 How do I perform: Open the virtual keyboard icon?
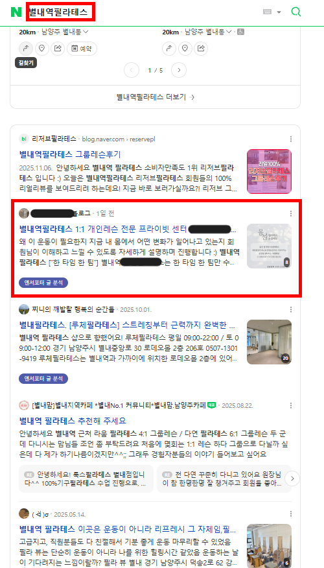(267, 12)
